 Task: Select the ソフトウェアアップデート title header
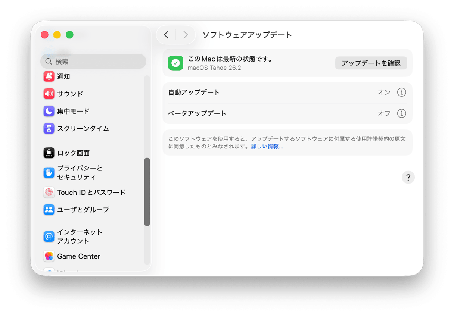click(247, 35)
